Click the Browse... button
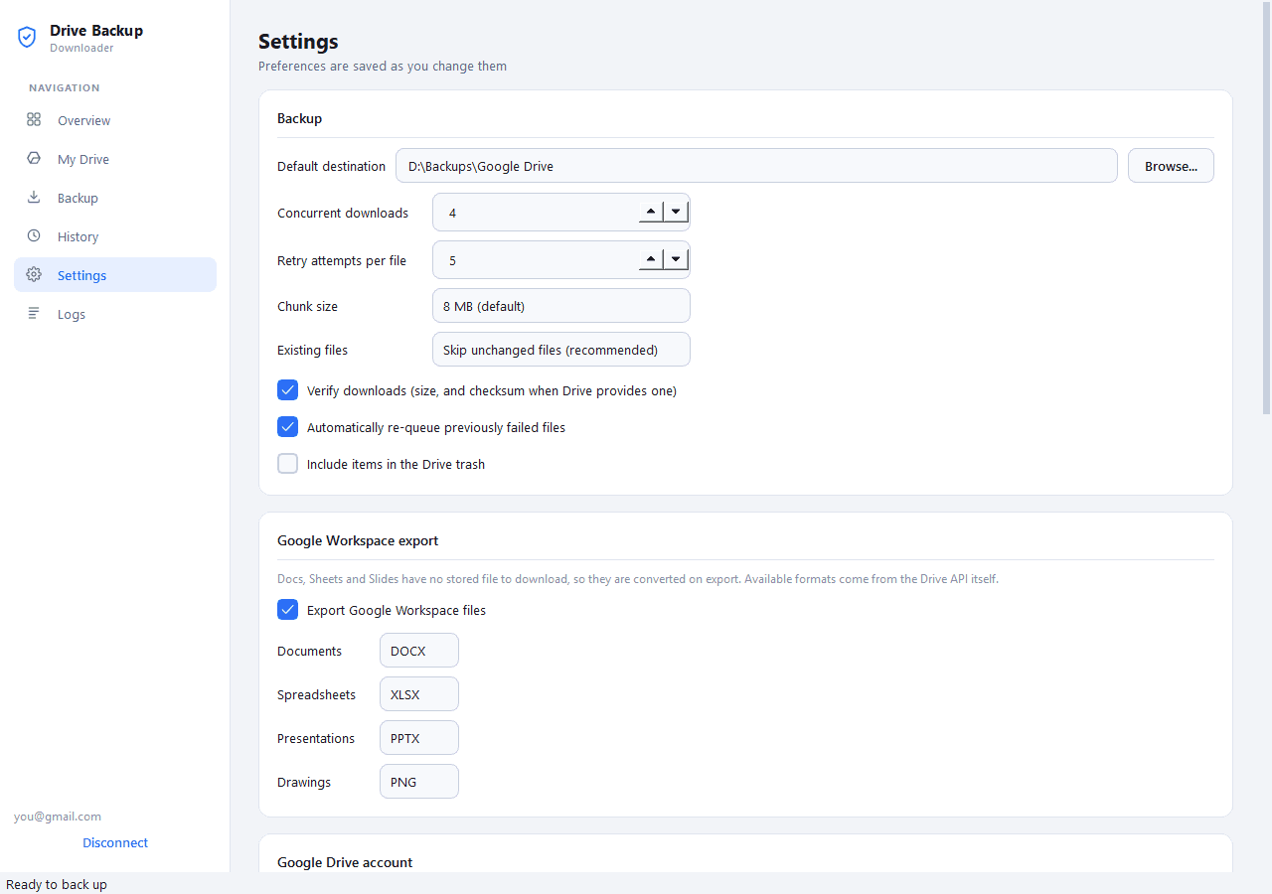The height and width of the screenshot is (894, 1272). [1171, 166]
